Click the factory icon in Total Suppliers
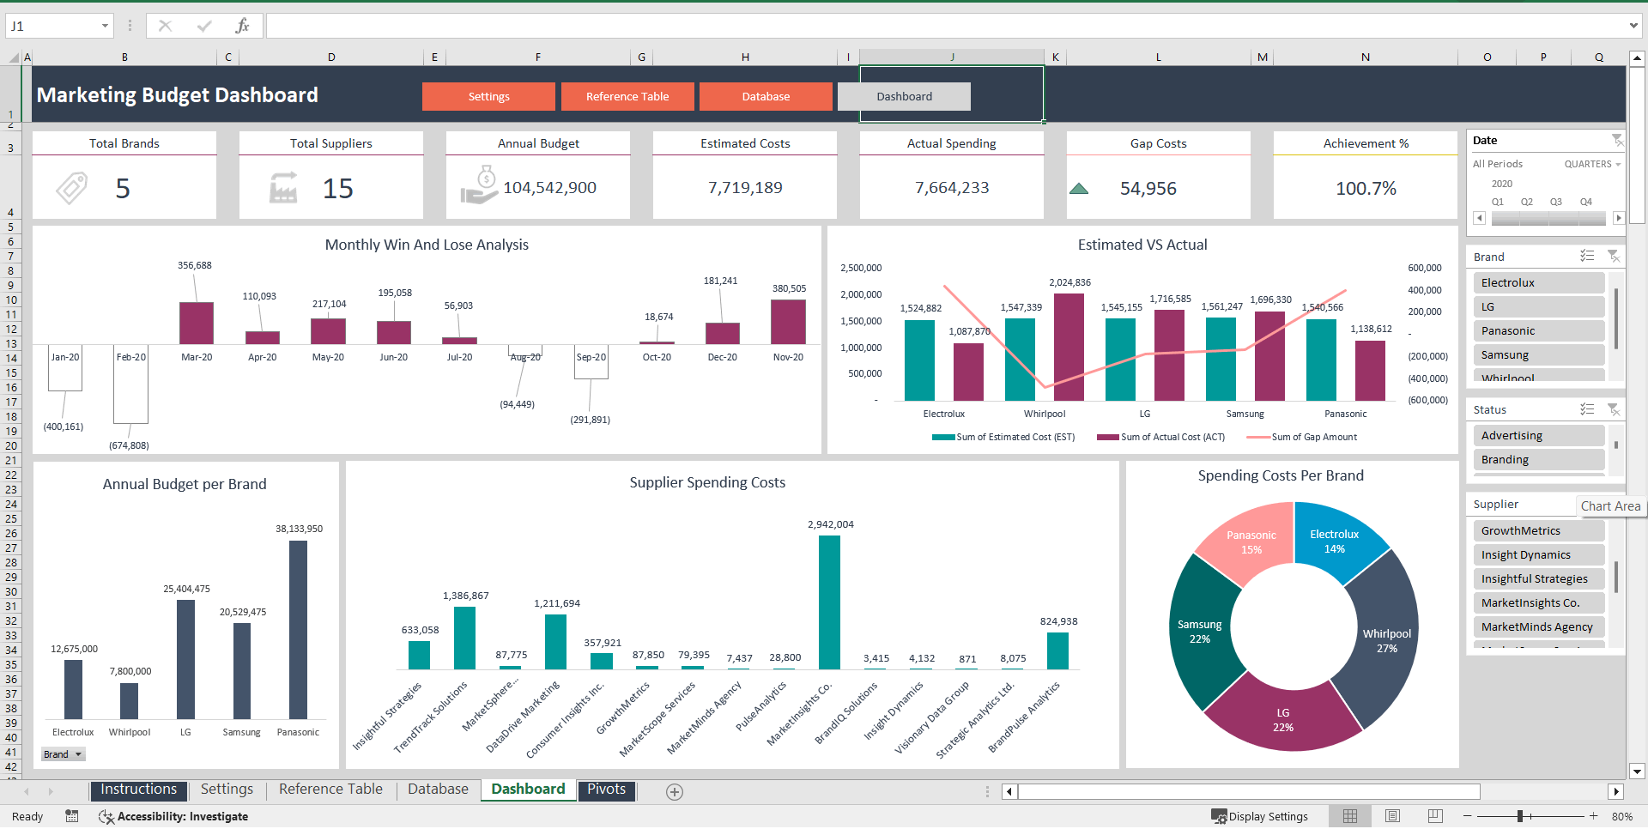Screen dimensions: 1648x829 click(x=283, y=187)
